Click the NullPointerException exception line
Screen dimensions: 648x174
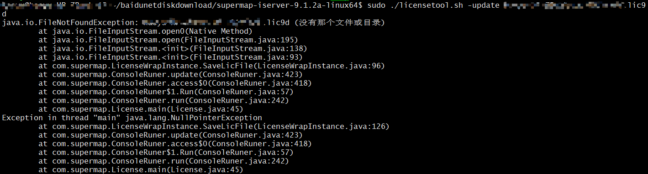coord(132,118)
